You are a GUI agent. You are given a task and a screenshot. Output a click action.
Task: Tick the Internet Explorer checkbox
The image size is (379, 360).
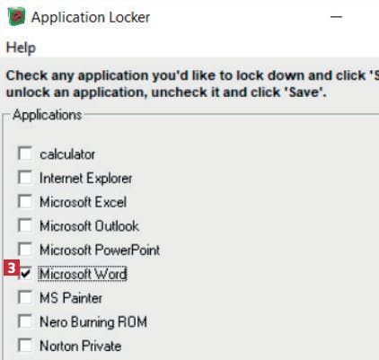click(25, 178)
